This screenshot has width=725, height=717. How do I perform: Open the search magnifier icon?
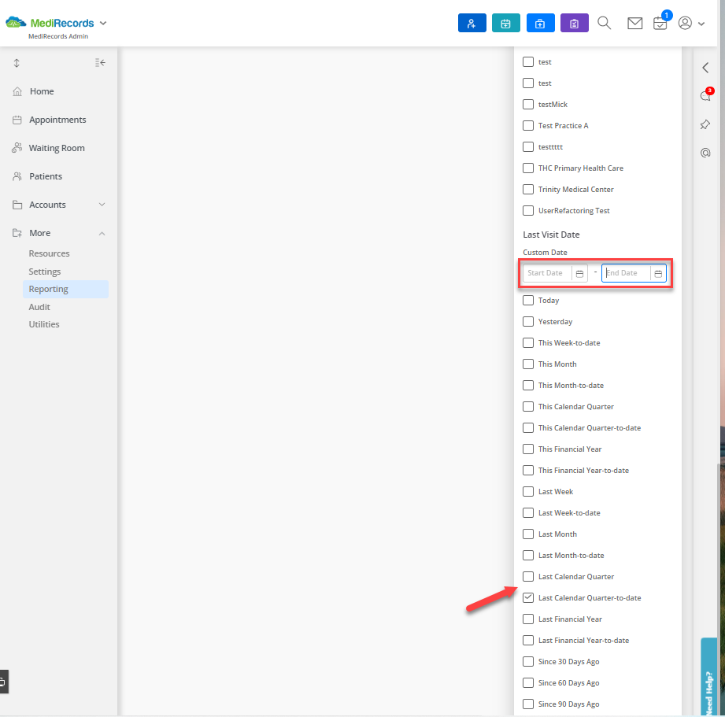click(x=604, y=23)
